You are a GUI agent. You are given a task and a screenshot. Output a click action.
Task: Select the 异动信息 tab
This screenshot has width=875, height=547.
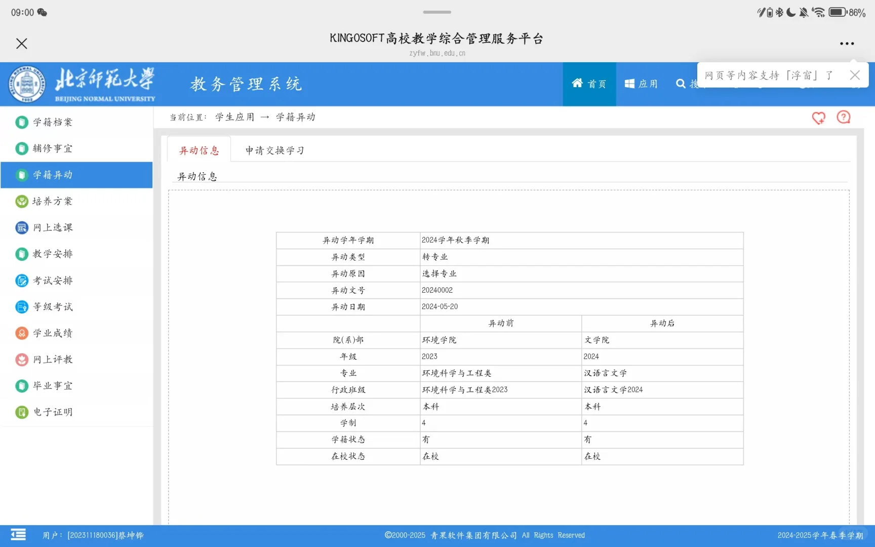198,150
